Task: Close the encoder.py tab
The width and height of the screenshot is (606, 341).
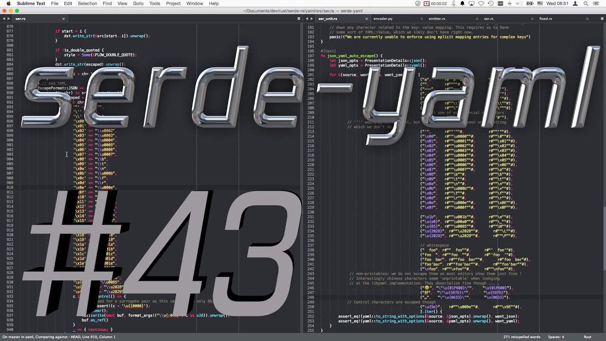Action: point(422,18)
